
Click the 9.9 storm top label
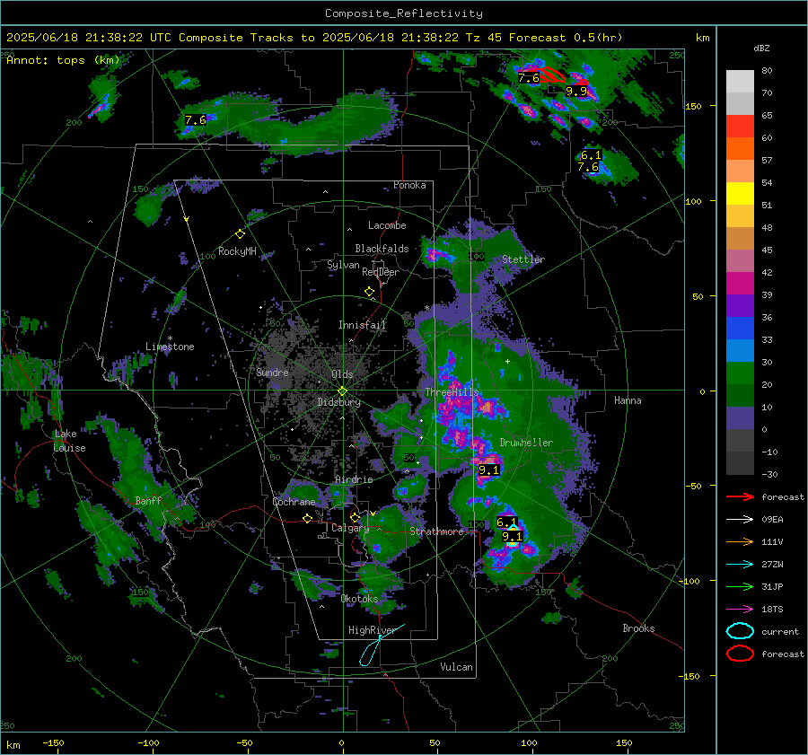(576, 92)
